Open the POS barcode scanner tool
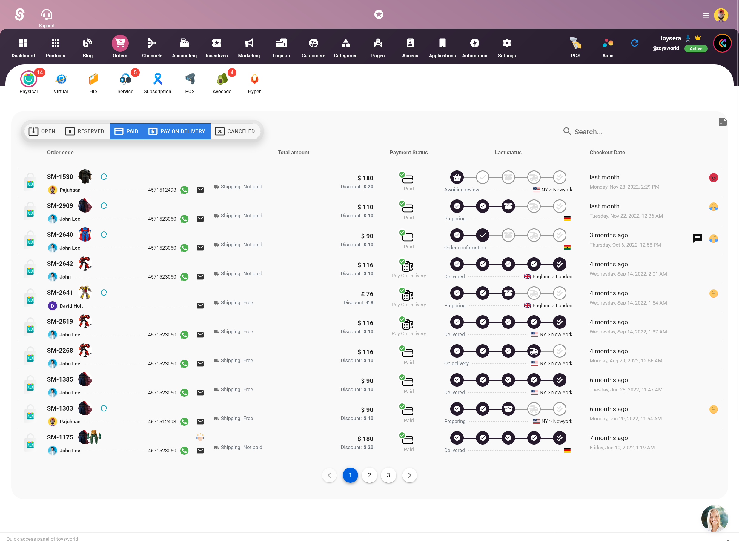 576,43
